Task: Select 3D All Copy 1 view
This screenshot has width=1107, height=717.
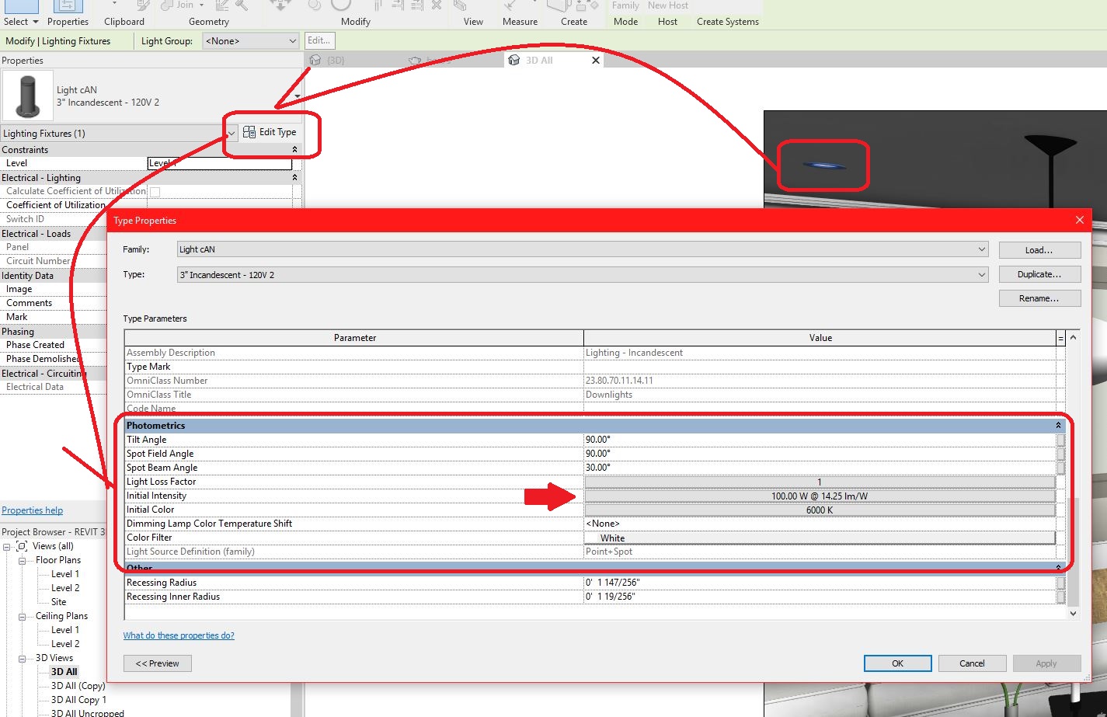Action: pyautogui.click(x=78, y=700)
